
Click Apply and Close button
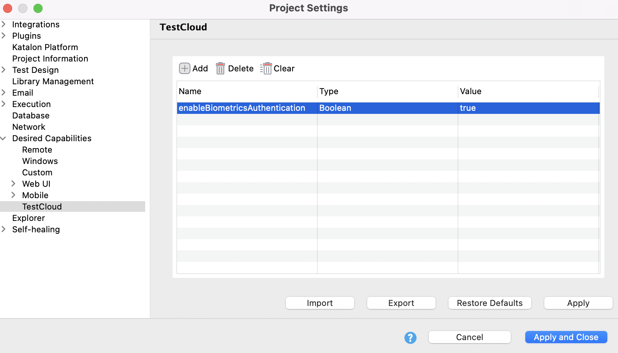566,337
